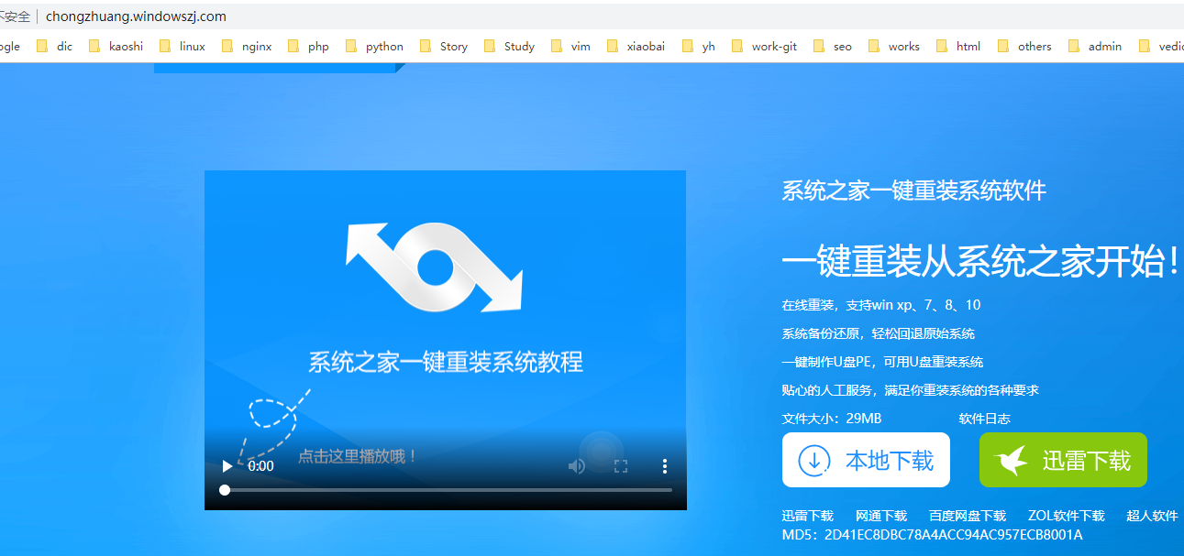1184x556 pixels.
Task: Click the video progress slider
Action: 448,490
